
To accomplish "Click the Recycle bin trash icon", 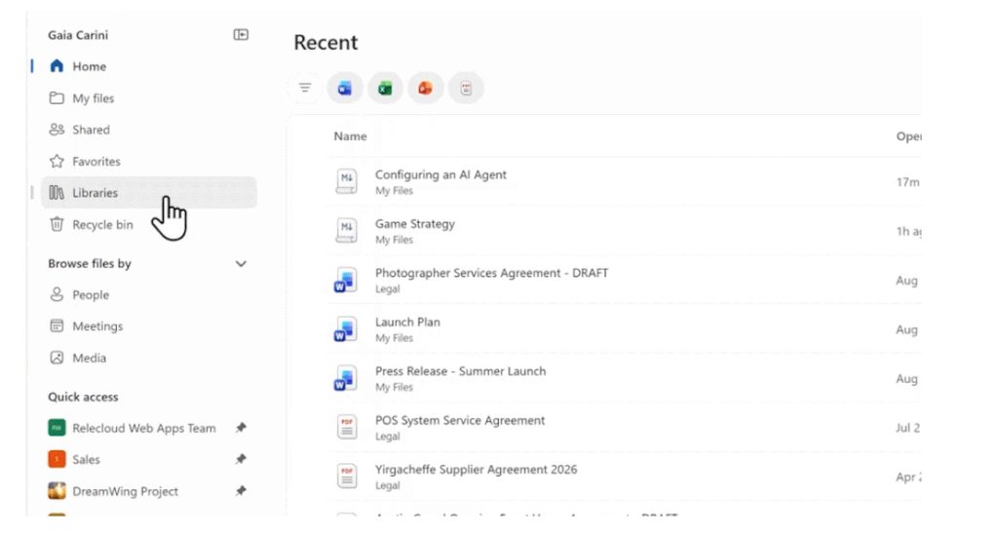I will pos(57,224).
